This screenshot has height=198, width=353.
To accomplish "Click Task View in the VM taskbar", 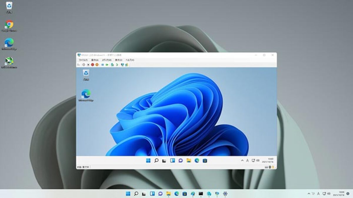I will click(x=164, y=160).
